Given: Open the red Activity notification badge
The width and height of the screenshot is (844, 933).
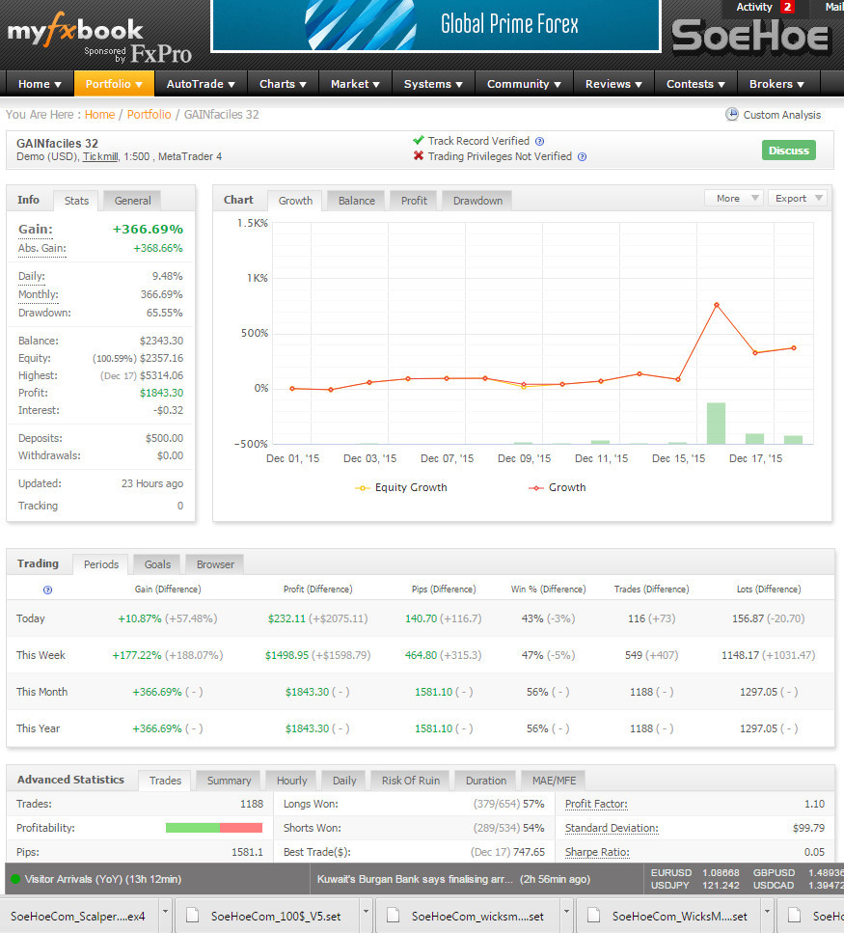Looking at the screenshot, I should [787, 8].
